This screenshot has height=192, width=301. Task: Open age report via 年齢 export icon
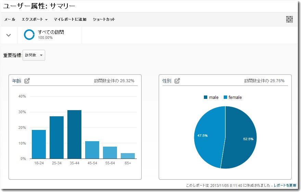pyautogui.click(x=27, y=81)
